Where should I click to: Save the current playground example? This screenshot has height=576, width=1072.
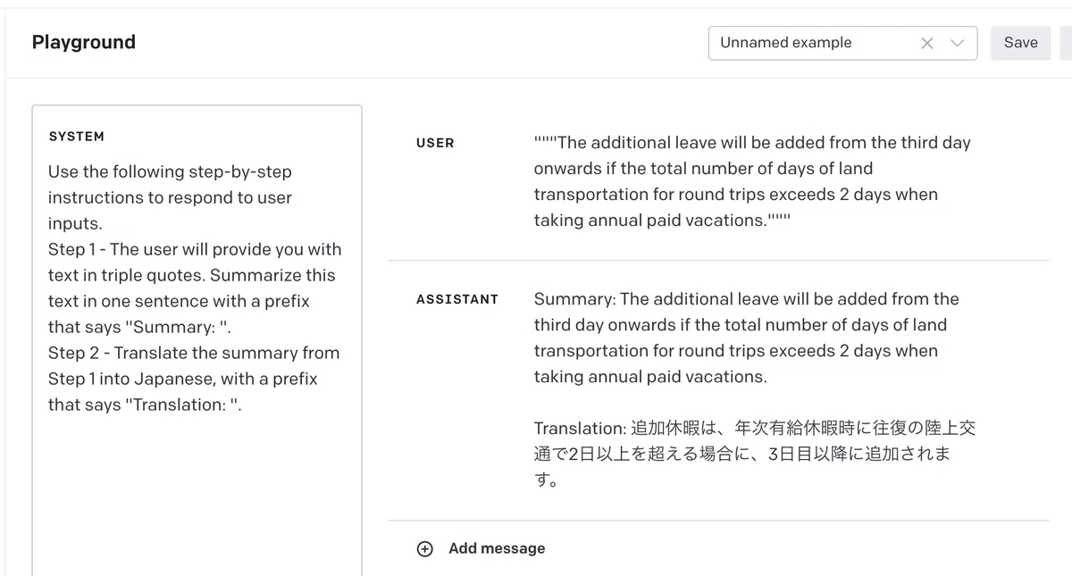tap(1020, 43)
